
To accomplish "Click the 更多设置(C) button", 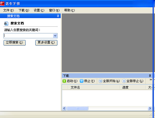I will [46, 43].
